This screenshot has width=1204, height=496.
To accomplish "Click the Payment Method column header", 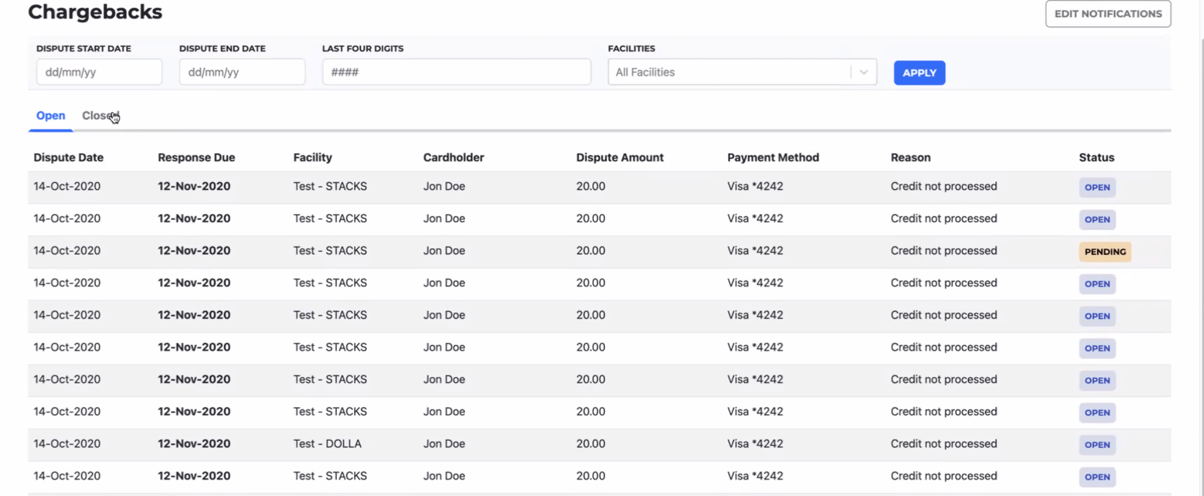I will click(773, 157).
